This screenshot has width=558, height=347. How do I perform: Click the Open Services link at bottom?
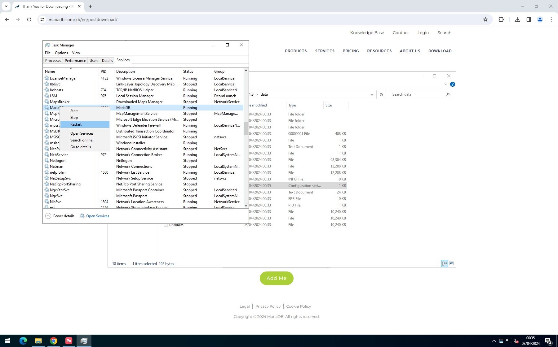98,216
